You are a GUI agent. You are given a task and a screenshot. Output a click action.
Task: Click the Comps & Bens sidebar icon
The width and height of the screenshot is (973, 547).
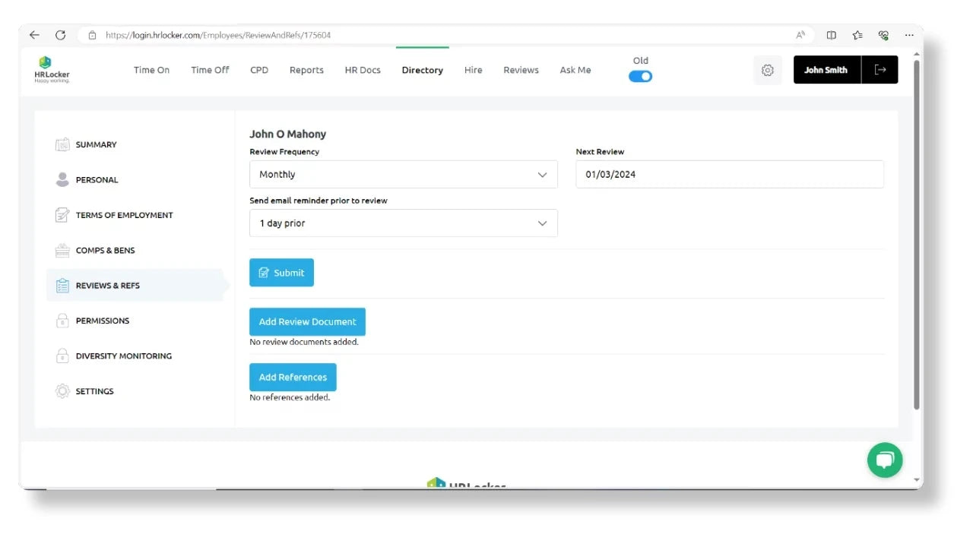tap(62, 250)
